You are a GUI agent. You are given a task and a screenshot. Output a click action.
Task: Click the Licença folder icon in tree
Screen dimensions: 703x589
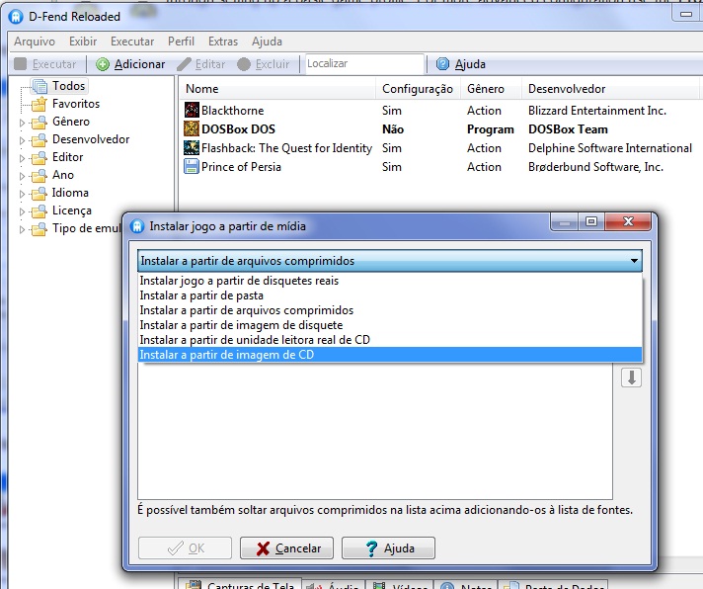tap(39, 210)
